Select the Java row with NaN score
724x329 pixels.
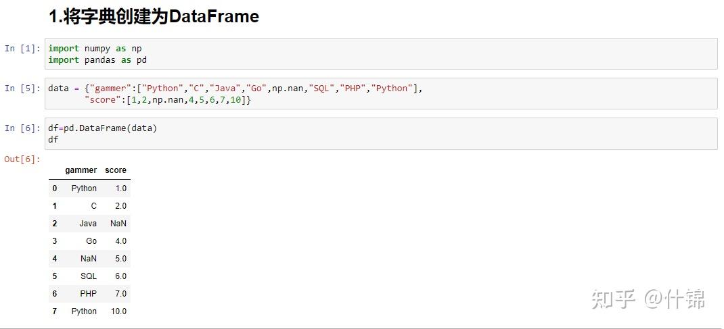click(x=89, y=224)
